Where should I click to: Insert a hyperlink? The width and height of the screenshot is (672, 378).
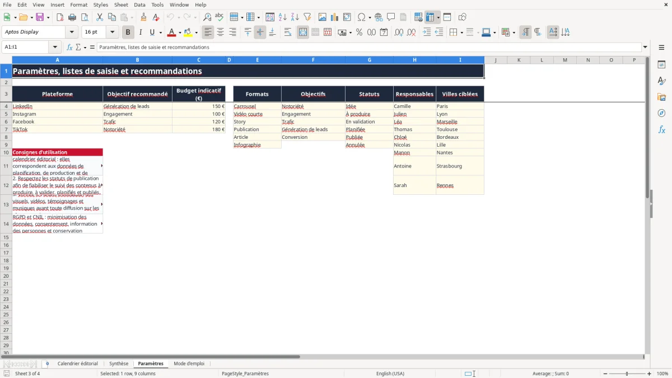(379, 17)
